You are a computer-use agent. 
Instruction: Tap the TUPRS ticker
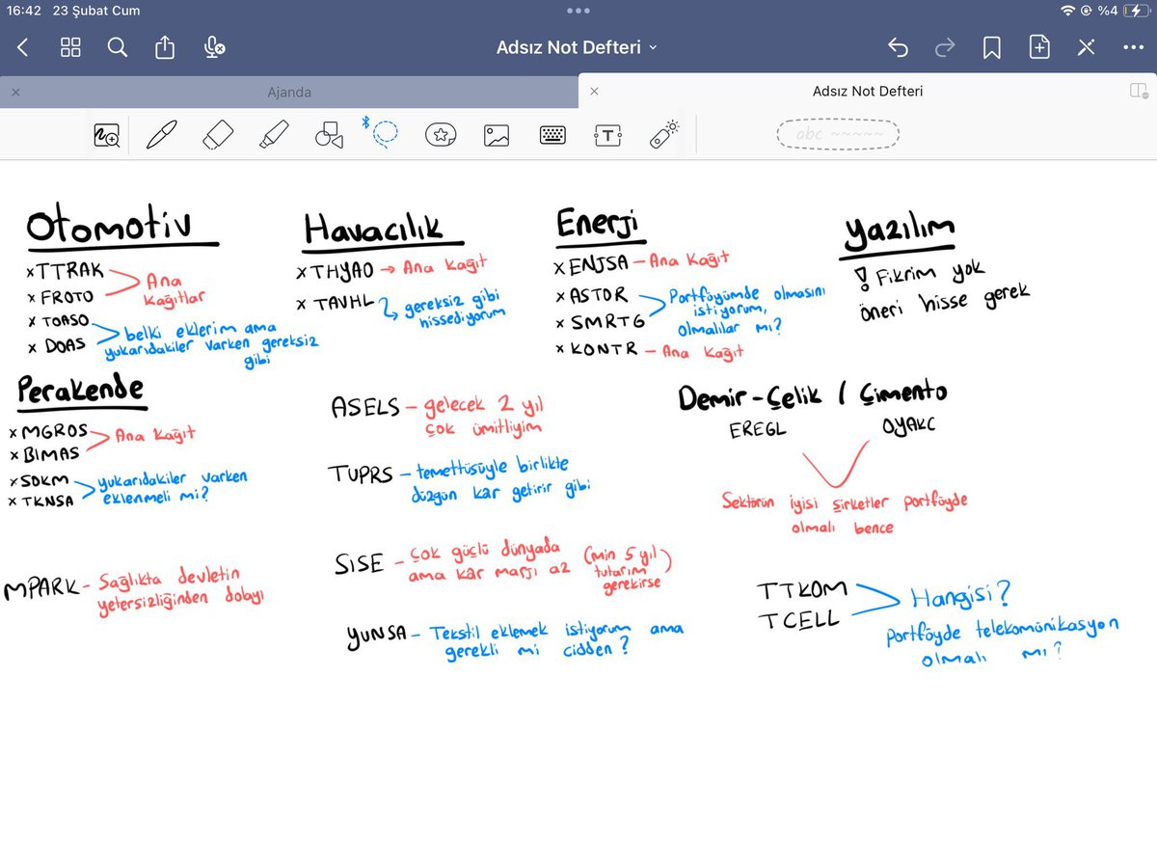[359, 475]
